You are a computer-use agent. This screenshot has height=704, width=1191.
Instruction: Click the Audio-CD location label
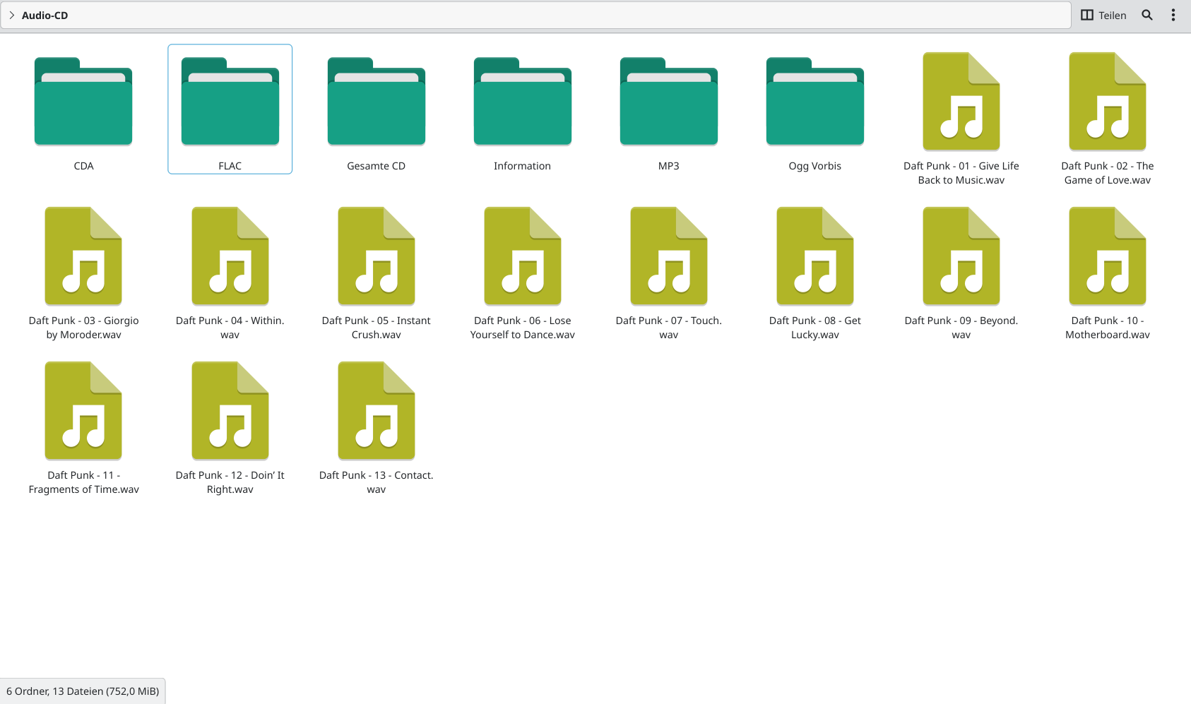point(45,15)
